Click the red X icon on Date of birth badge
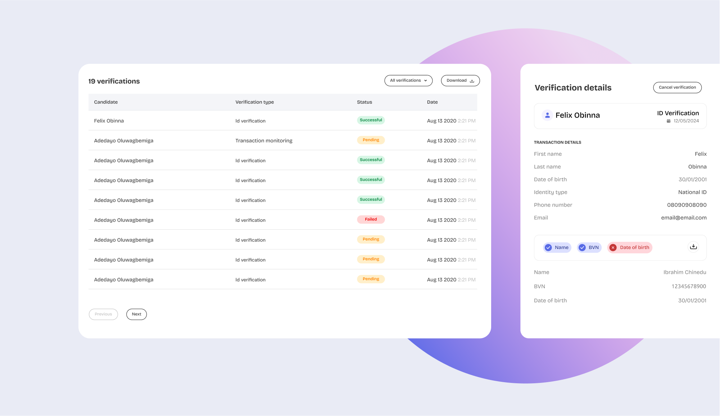 [x=613, y=247]
